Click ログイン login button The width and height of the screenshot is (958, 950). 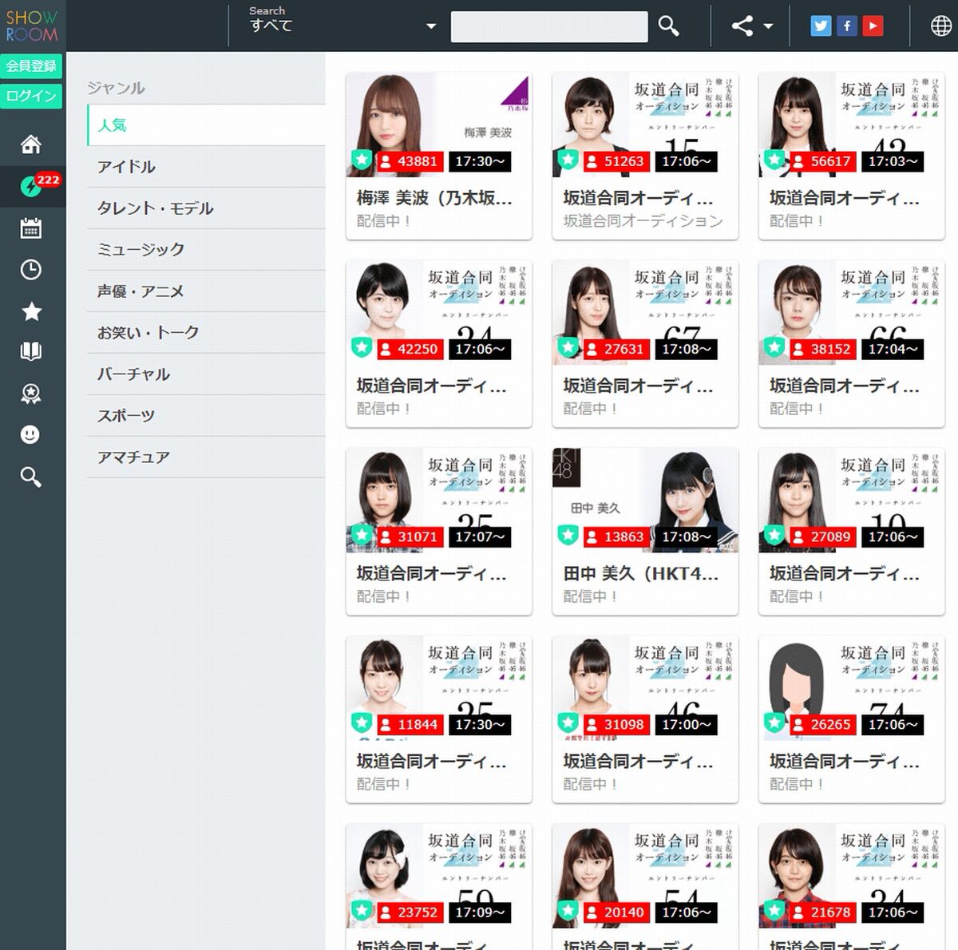click(x=31, y=96)
